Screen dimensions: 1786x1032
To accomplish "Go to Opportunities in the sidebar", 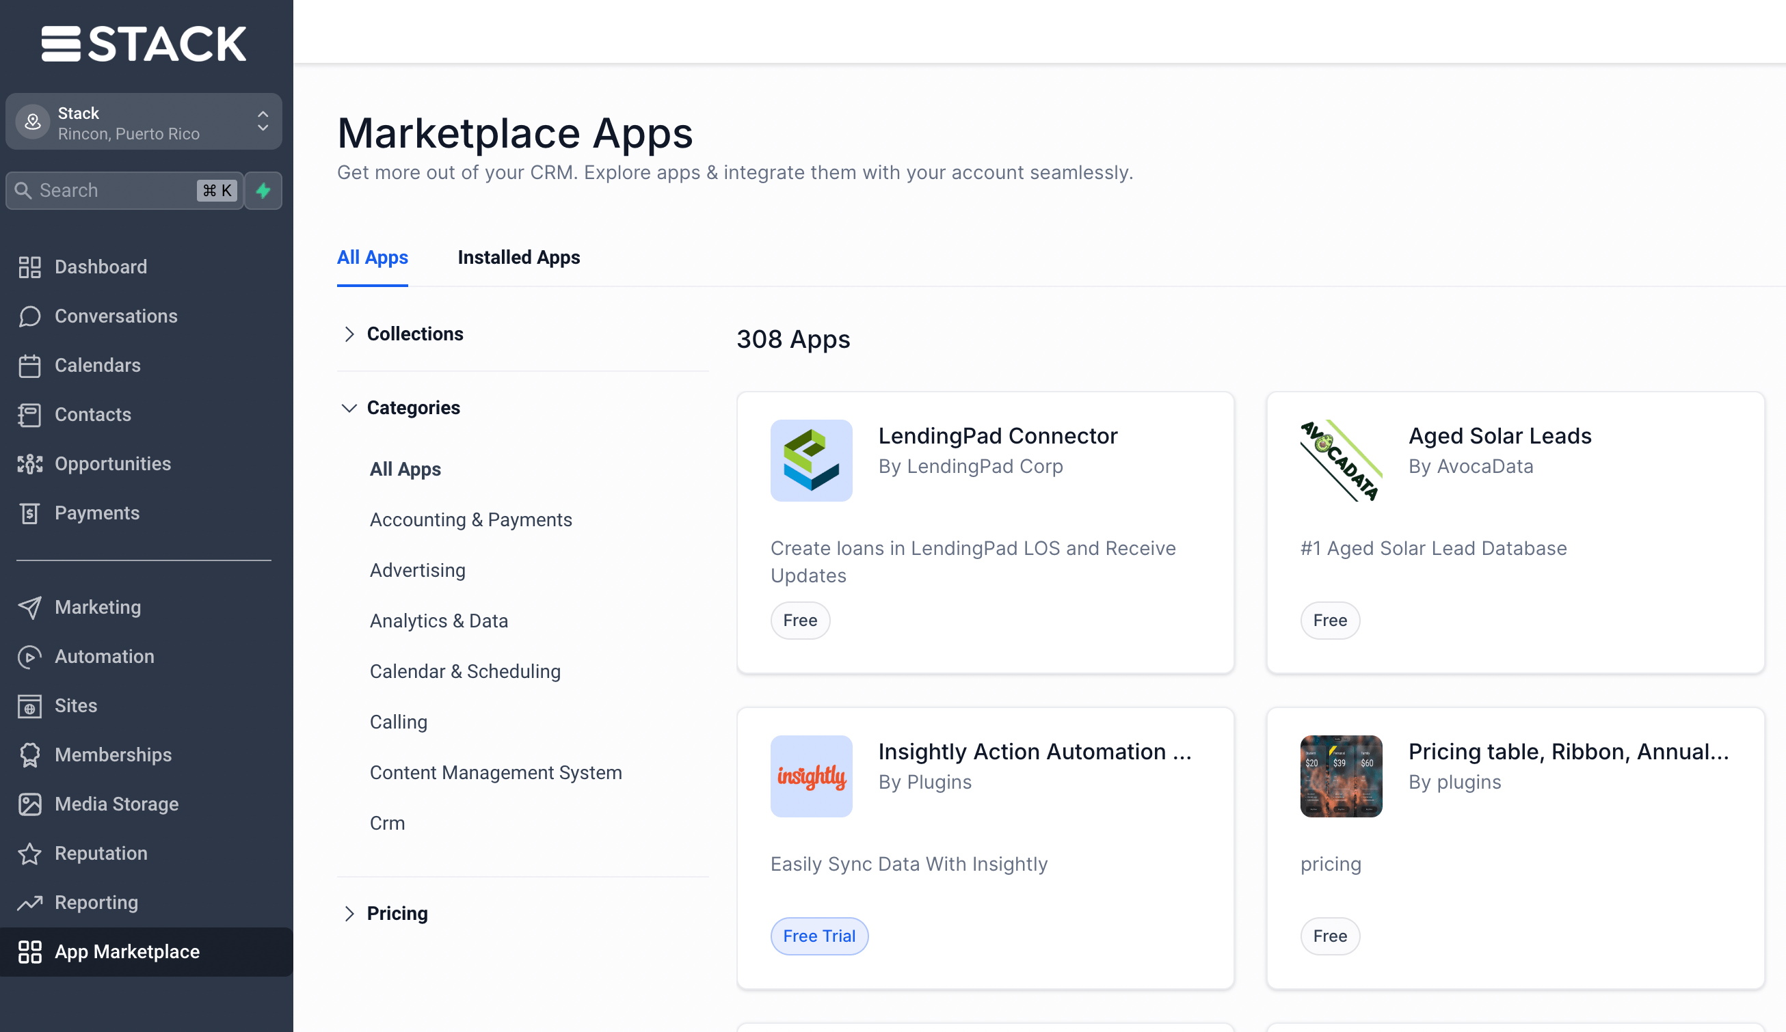I will [112, 464].
